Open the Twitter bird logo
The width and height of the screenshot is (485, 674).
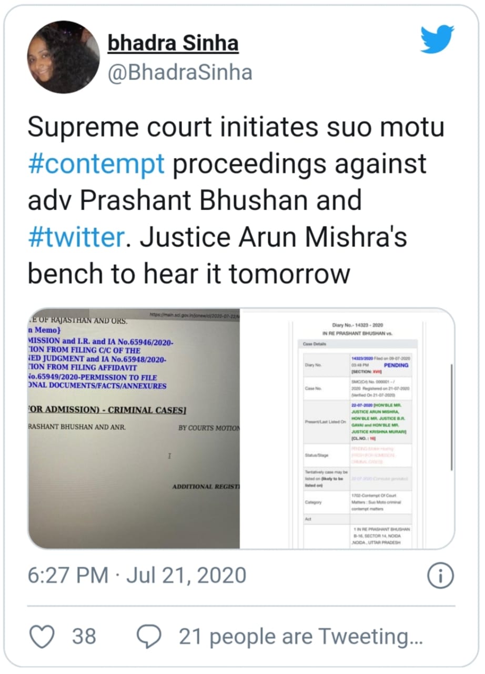438,39
